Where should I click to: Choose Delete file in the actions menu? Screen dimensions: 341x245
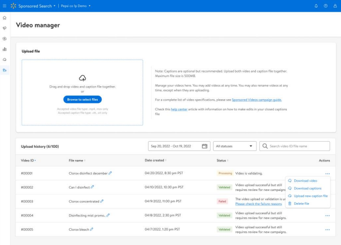(x=301, y=203)
